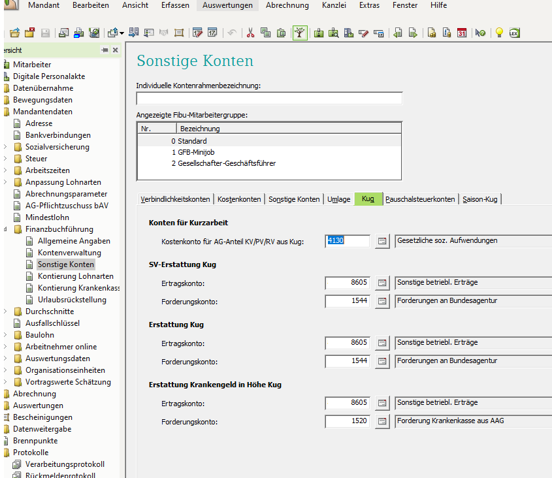This screenshot has height=478, width=552.
Task: Click the yellow light bulb tips icon
Action: [499, 33]
